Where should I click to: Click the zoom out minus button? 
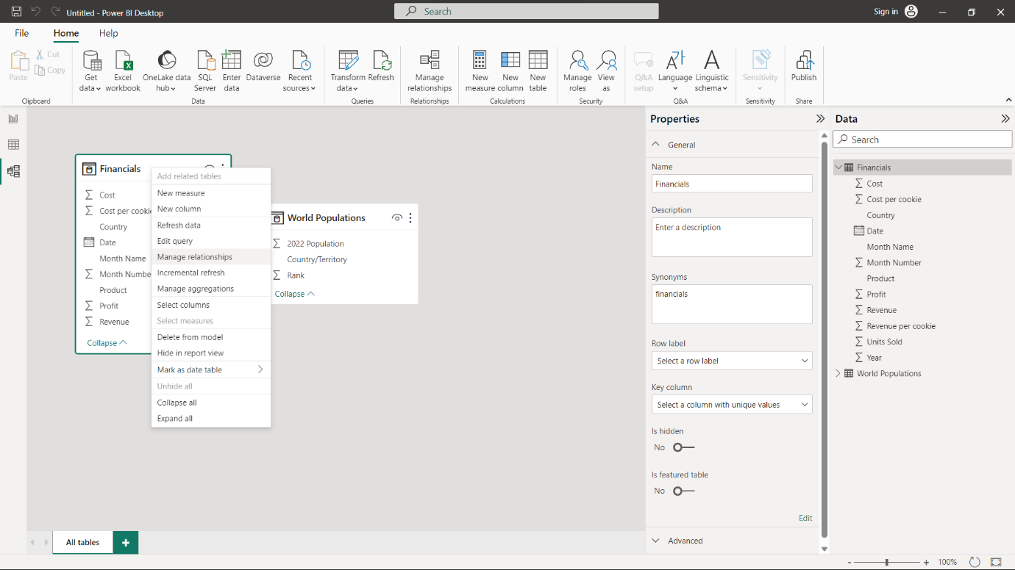click(x=850, y=562)
